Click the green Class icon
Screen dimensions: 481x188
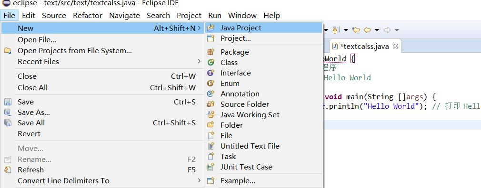210,62
